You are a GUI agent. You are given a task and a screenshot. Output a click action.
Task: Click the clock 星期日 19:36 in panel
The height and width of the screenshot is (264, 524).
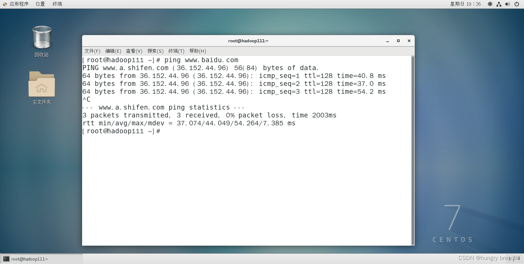tap(466, 4)
